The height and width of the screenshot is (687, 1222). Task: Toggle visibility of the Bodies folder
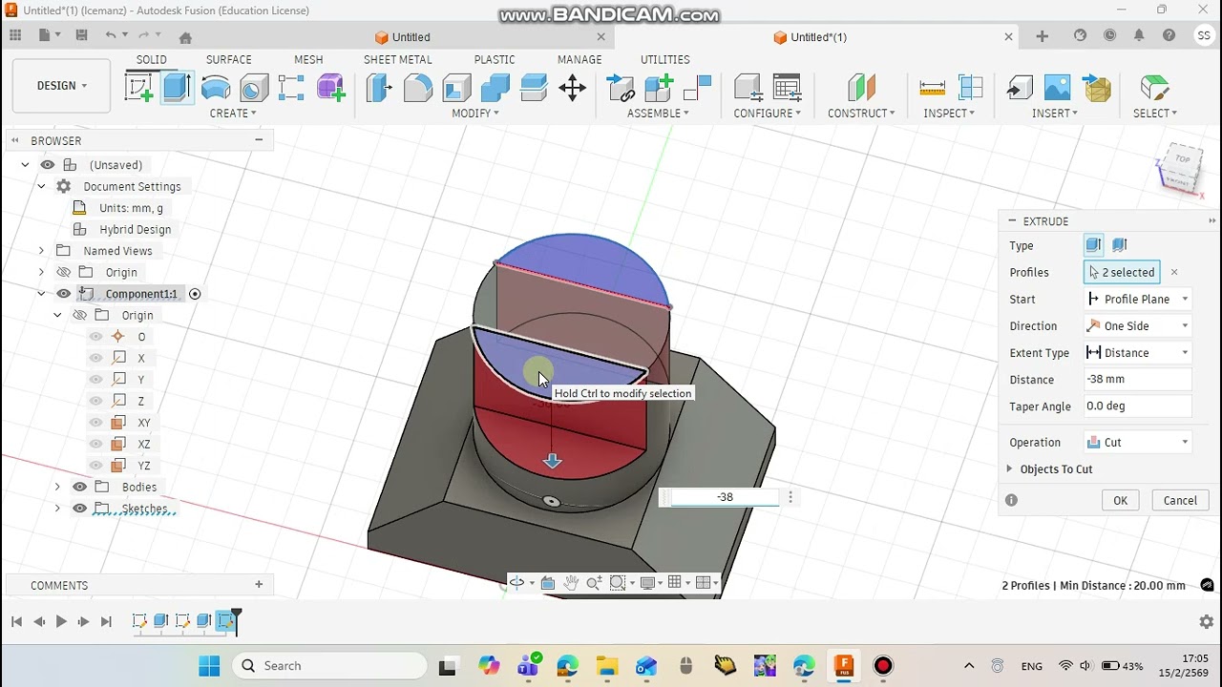79,487
